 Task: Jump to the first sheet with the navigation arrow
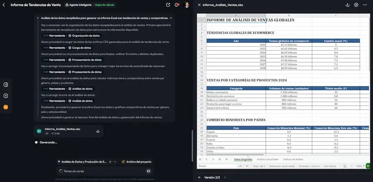(200, 159)
